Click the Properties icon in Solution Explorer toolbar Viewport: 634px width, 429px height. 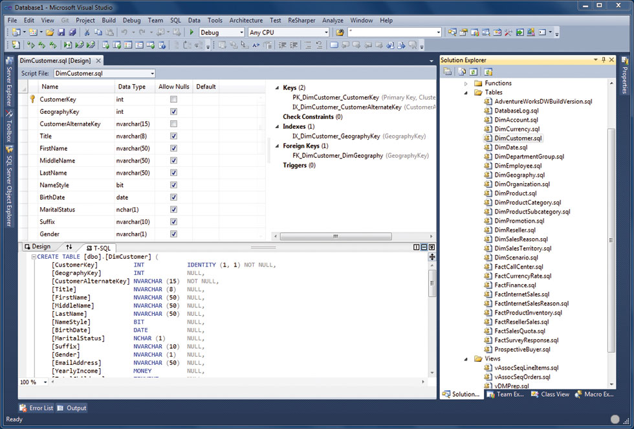pos(448,72)
